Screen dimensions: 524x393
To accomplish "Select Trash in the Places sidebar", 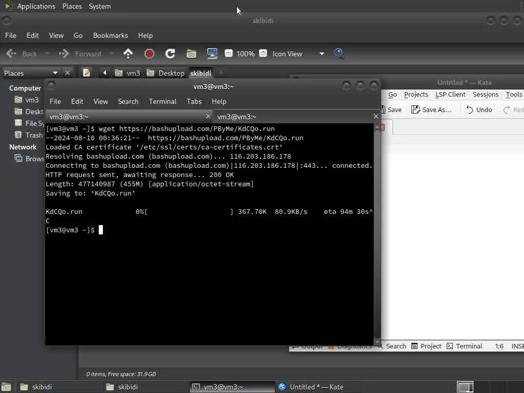I will point(29,135).
